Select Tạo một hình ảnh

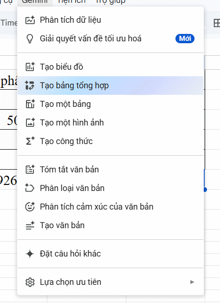click(110, 123)
